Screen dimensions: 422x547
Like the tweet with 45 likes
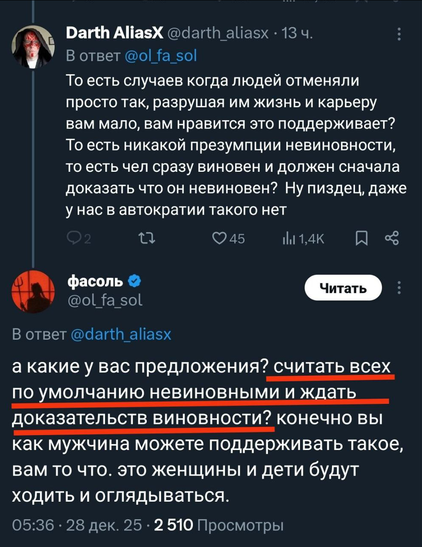[219, 238]
